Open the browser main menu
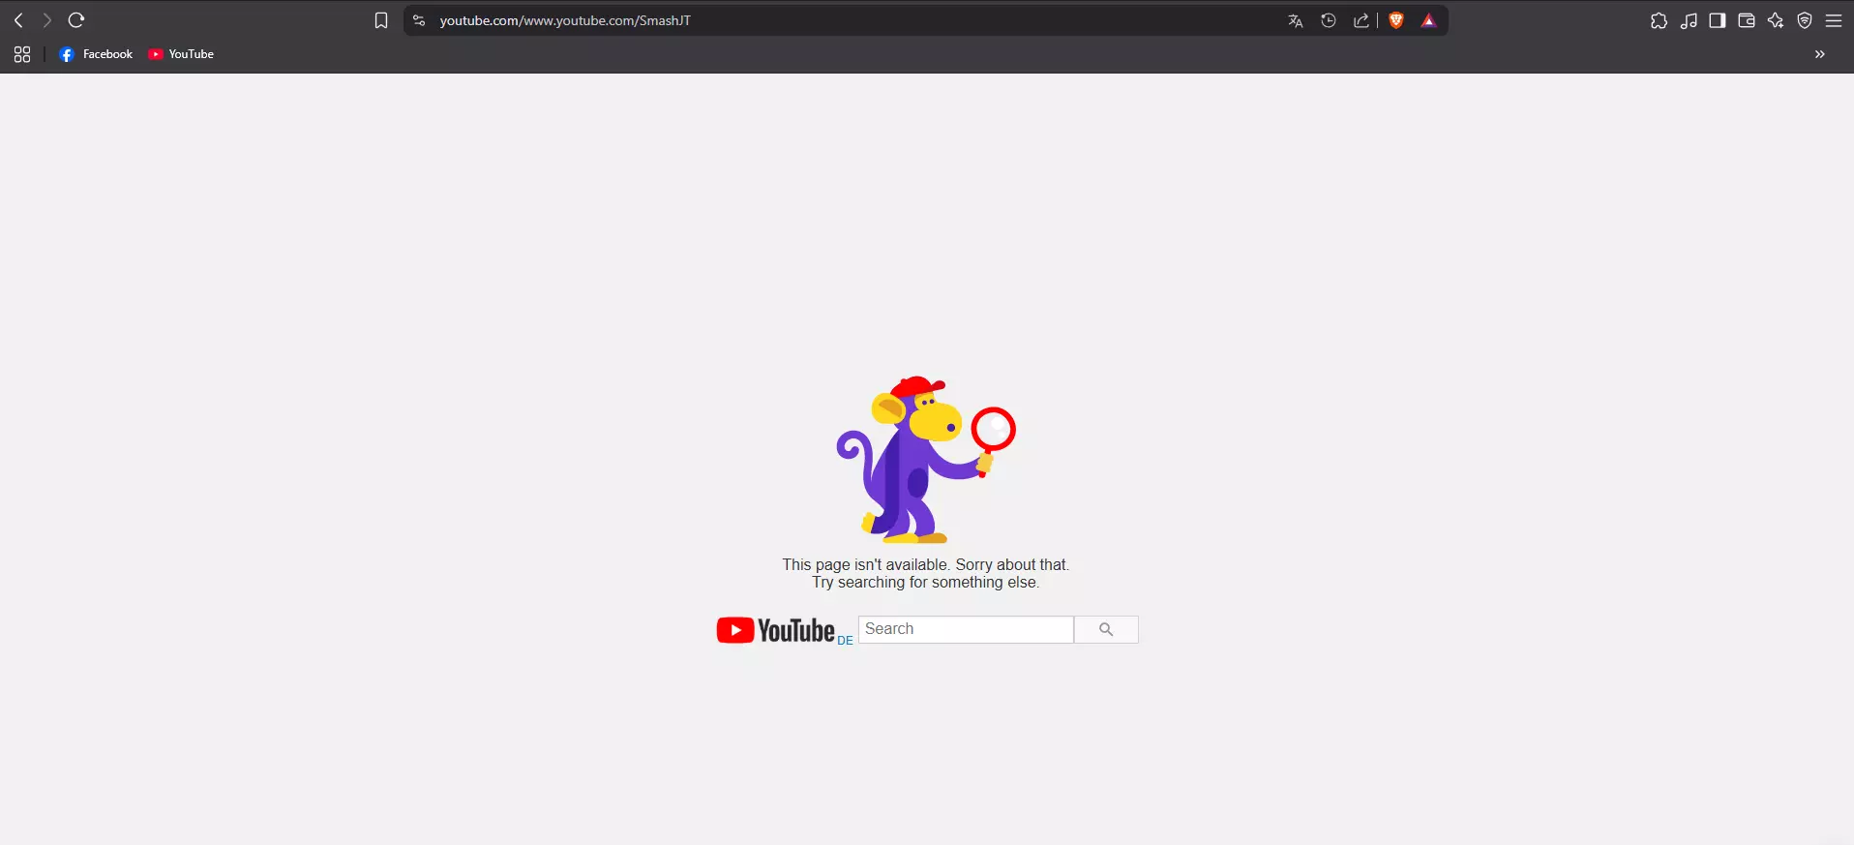Screen dimensions: 1854x845 click(x=1834, y=20)
